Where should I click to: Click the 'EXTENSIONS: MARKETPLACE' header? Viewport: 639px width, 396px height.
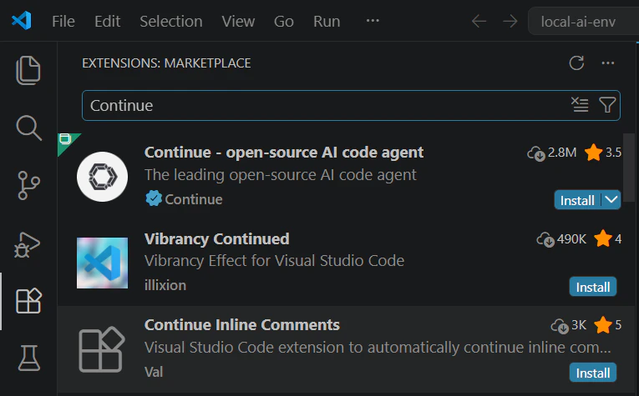pos(166,63)
